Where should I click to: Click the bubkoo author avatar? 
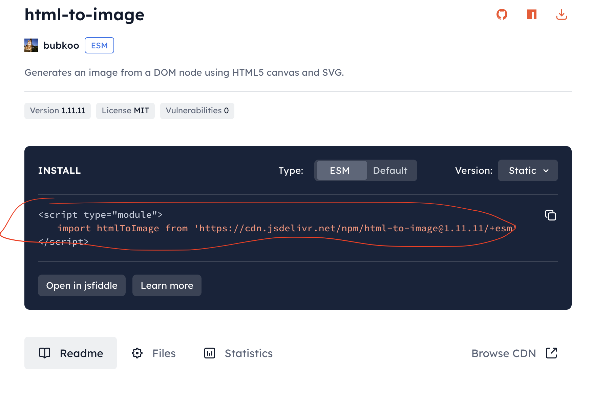[31, 45]
